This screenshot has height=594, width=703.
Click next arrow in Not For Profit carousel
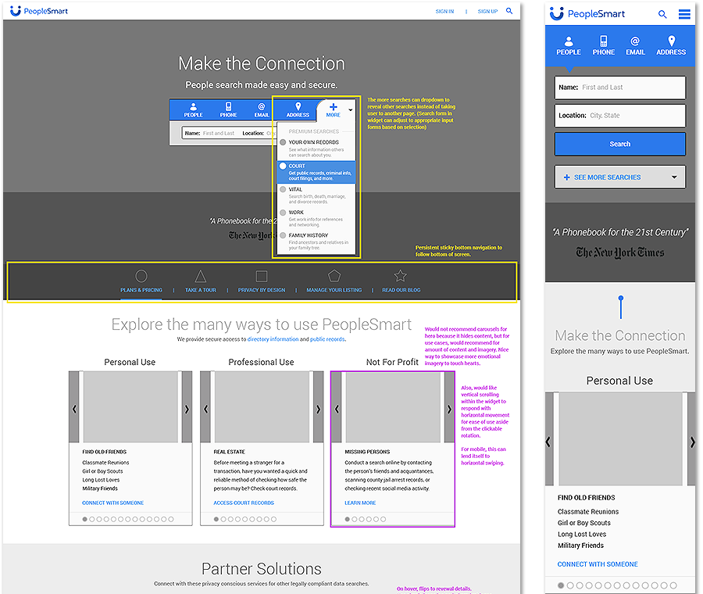point(449,409)
